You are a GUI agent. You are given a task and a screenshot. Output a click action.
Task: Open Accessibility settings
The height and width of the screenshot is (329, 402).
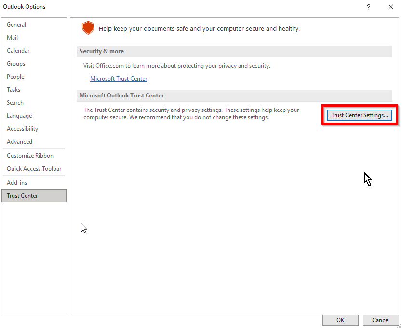(x=22, y=129)
